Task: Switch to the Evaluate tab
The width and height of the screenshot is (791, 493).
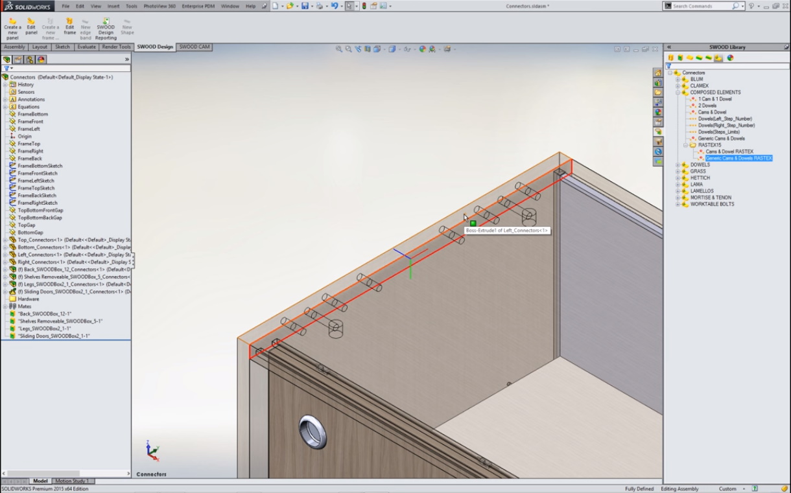Action: 86,47
